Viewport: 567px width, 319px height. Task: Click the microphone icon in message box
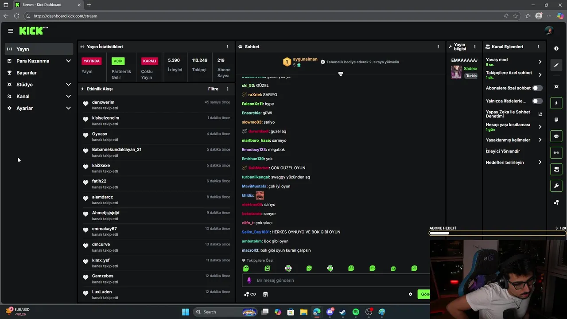249,280
